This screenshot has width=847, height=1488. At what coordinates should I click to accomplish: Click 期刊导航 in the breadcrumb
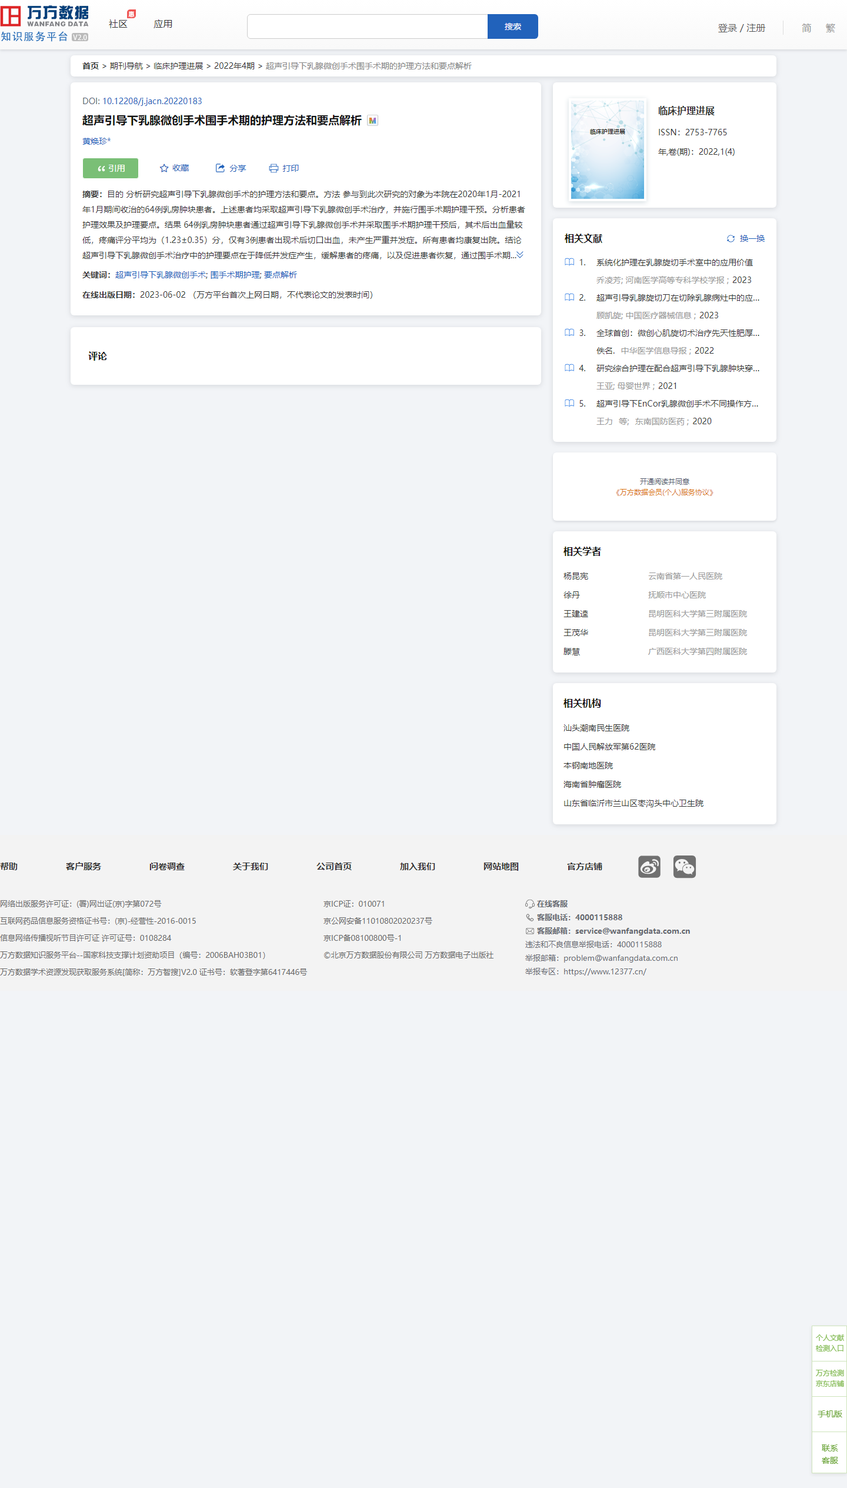pyautogui.click(x=126, y=66)
